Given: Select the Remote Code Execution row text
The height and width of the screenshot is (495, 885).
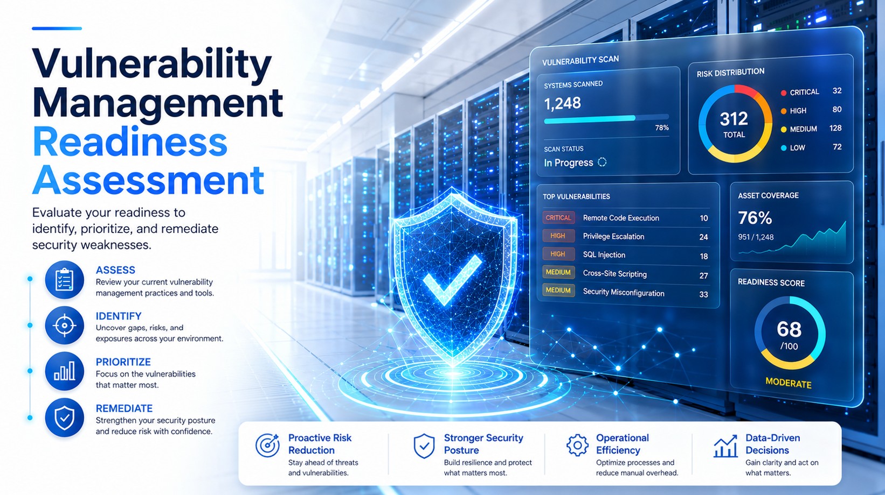Looking at the screenshot, I should coord(621,218).
